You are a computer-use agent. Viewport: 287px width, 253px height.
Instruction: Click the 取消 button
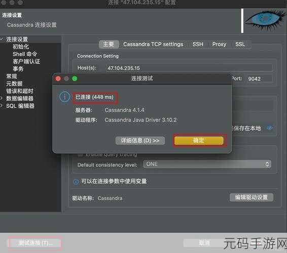click(204, 243)
